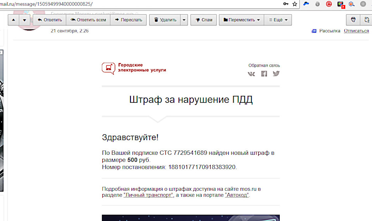Viewport: 372px width, 221px height.
Task: Bookmark the page with the star icon
Action: [x=295, y=4]
